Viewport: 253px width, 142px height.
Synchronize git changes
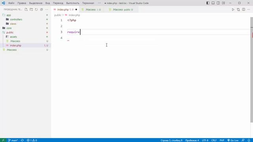[22, 140]
